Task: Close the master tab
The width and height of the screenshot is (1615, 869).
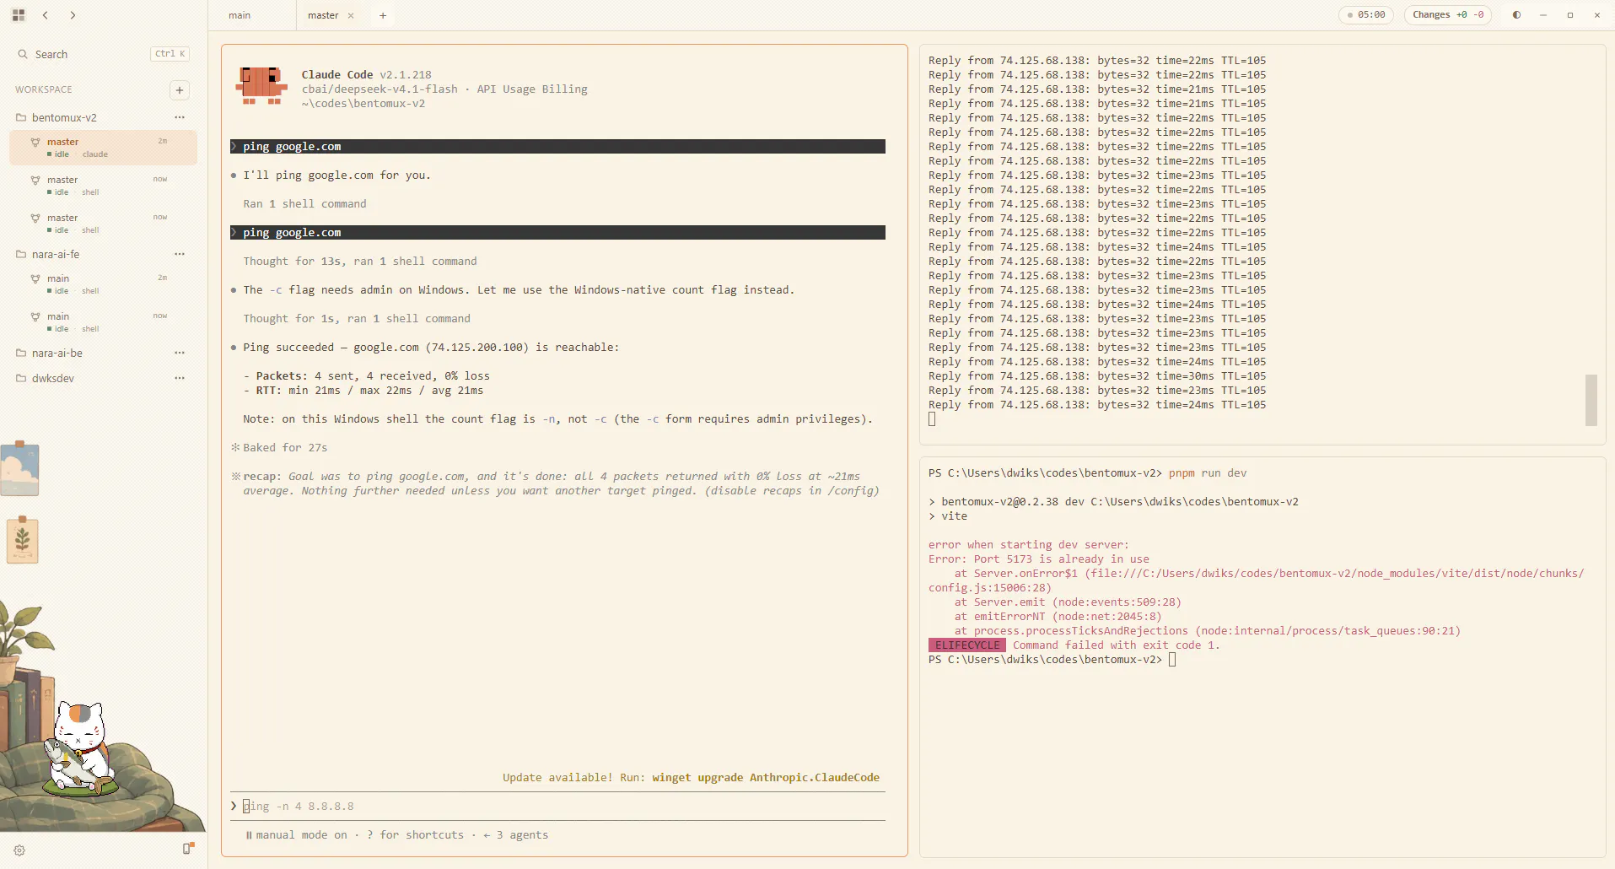Action: tap(351, 15)
